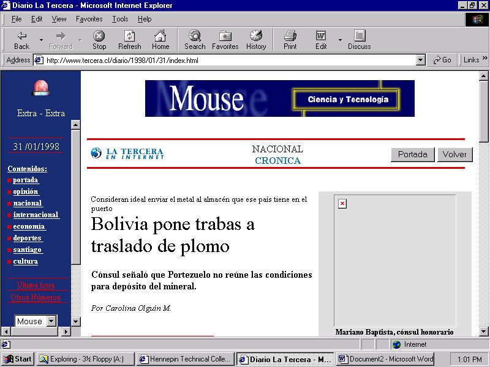Click the red siren Extra icon
490x367 pixels.
40,87
